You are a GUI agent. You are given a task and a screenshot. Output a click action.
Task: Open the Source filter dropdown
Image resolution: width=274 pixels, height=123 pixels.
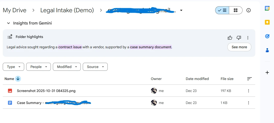pos(95,67)
